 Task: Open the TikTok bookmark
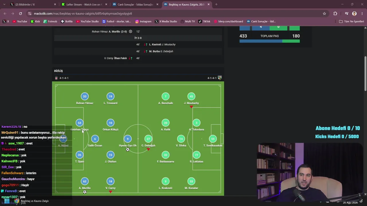[204, 21]
